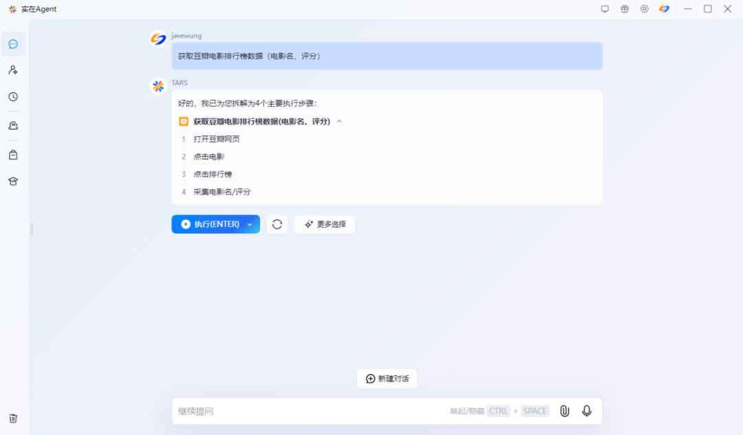Image resolution: width=743 pixels, height=435 pixels.
Task: Collapse the task steps list chevron
Action: [338, 120]
